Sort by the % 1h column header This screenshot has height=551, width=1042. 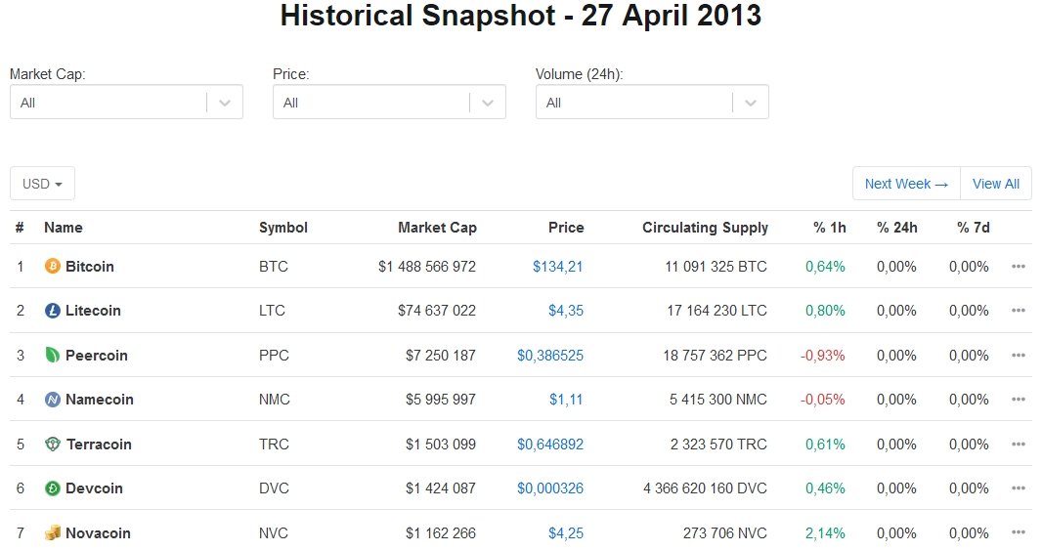829,228
